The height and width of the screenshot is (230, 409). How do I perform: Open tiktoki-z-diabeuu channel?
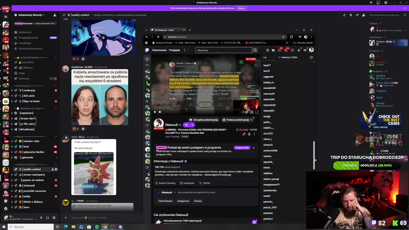coord(33,202)
